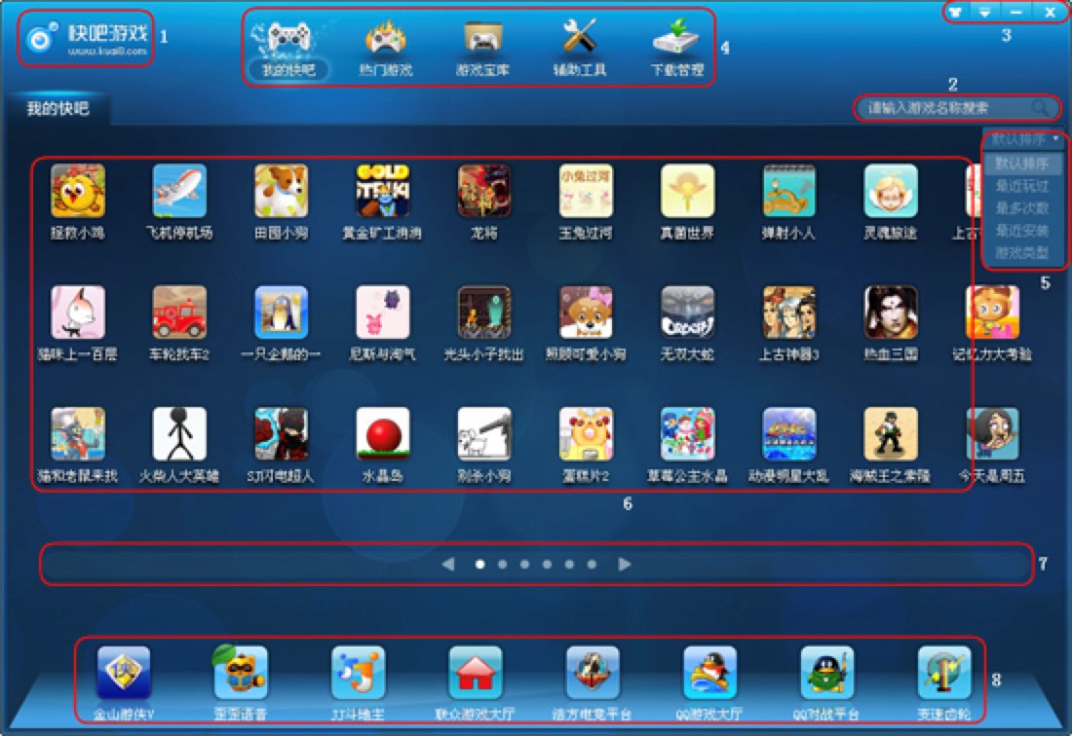1072x736 pixels.
Task: Select the last page indicator dot
Action: point(593,564)
